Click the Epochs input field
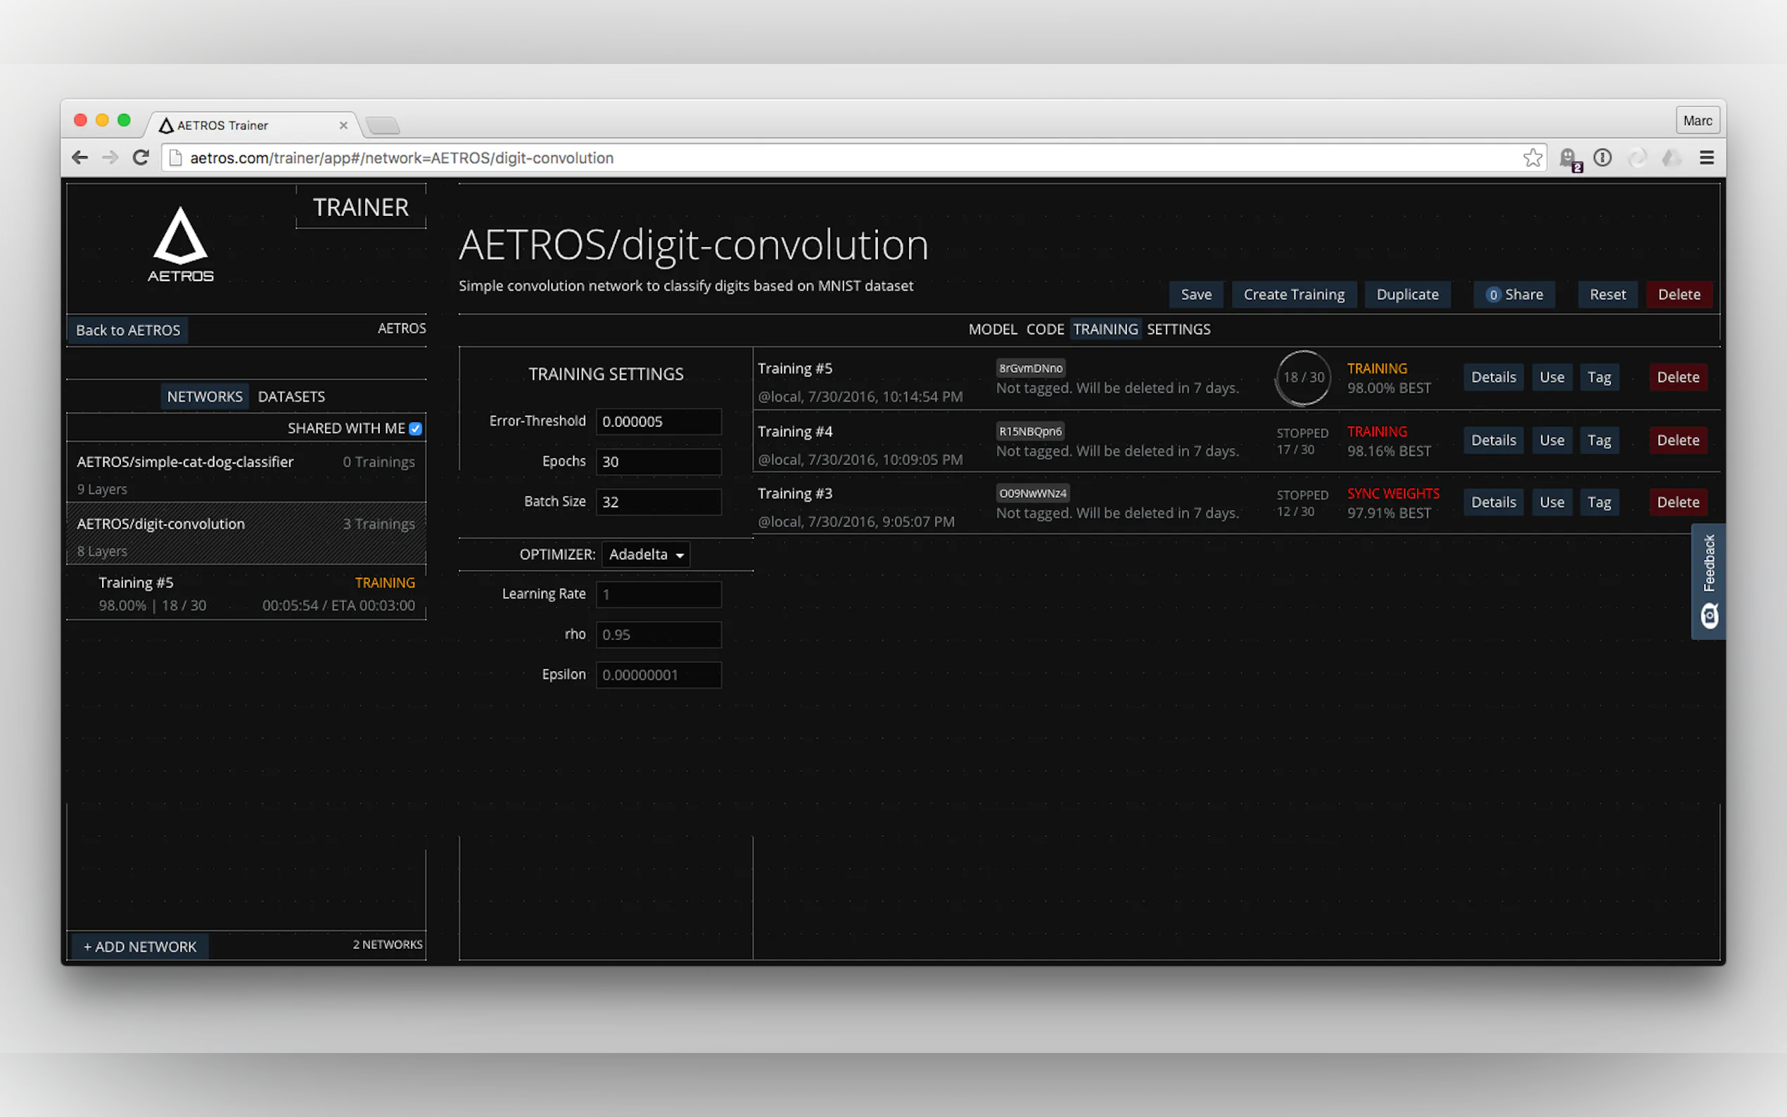Viewport: 1787px width, 1117px height. click(x=658, y=461)
